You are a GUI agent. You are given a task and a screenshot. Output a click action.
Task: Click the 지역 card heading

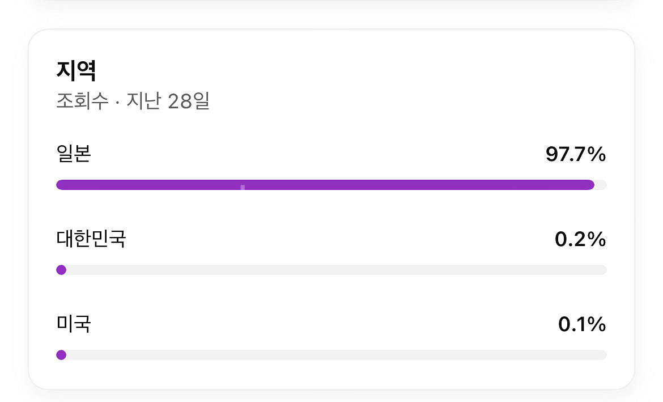coord(76,71)
